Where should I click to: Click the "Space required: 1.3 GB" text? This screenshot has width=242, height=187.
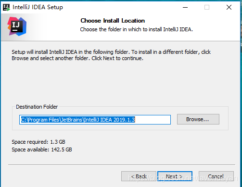pyautogui.click(x=38, y=142)
